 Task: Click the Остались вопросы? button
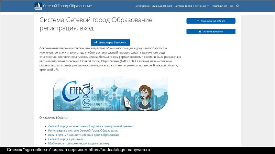[x=211, y=31]
